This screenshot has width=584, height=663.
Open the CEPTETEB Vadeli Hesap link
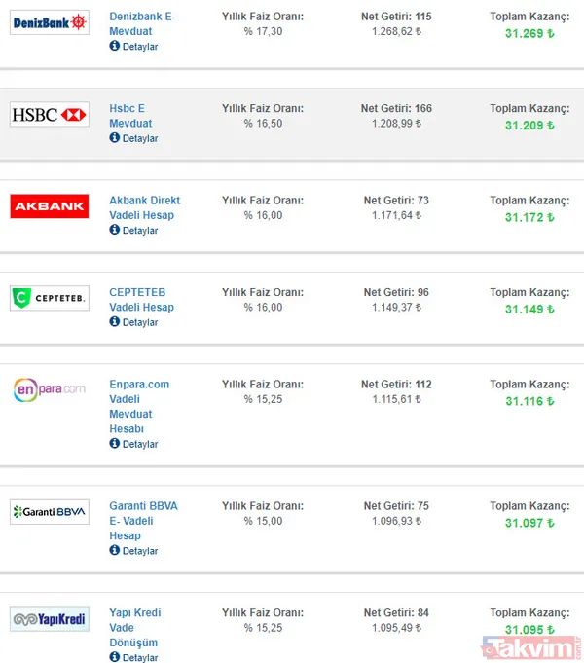point(141,300)
